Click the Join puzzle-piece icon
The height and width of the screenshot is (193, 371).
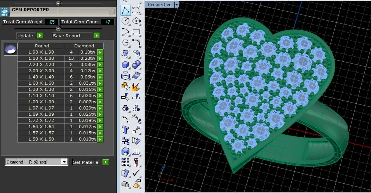(x=125, y=86)
